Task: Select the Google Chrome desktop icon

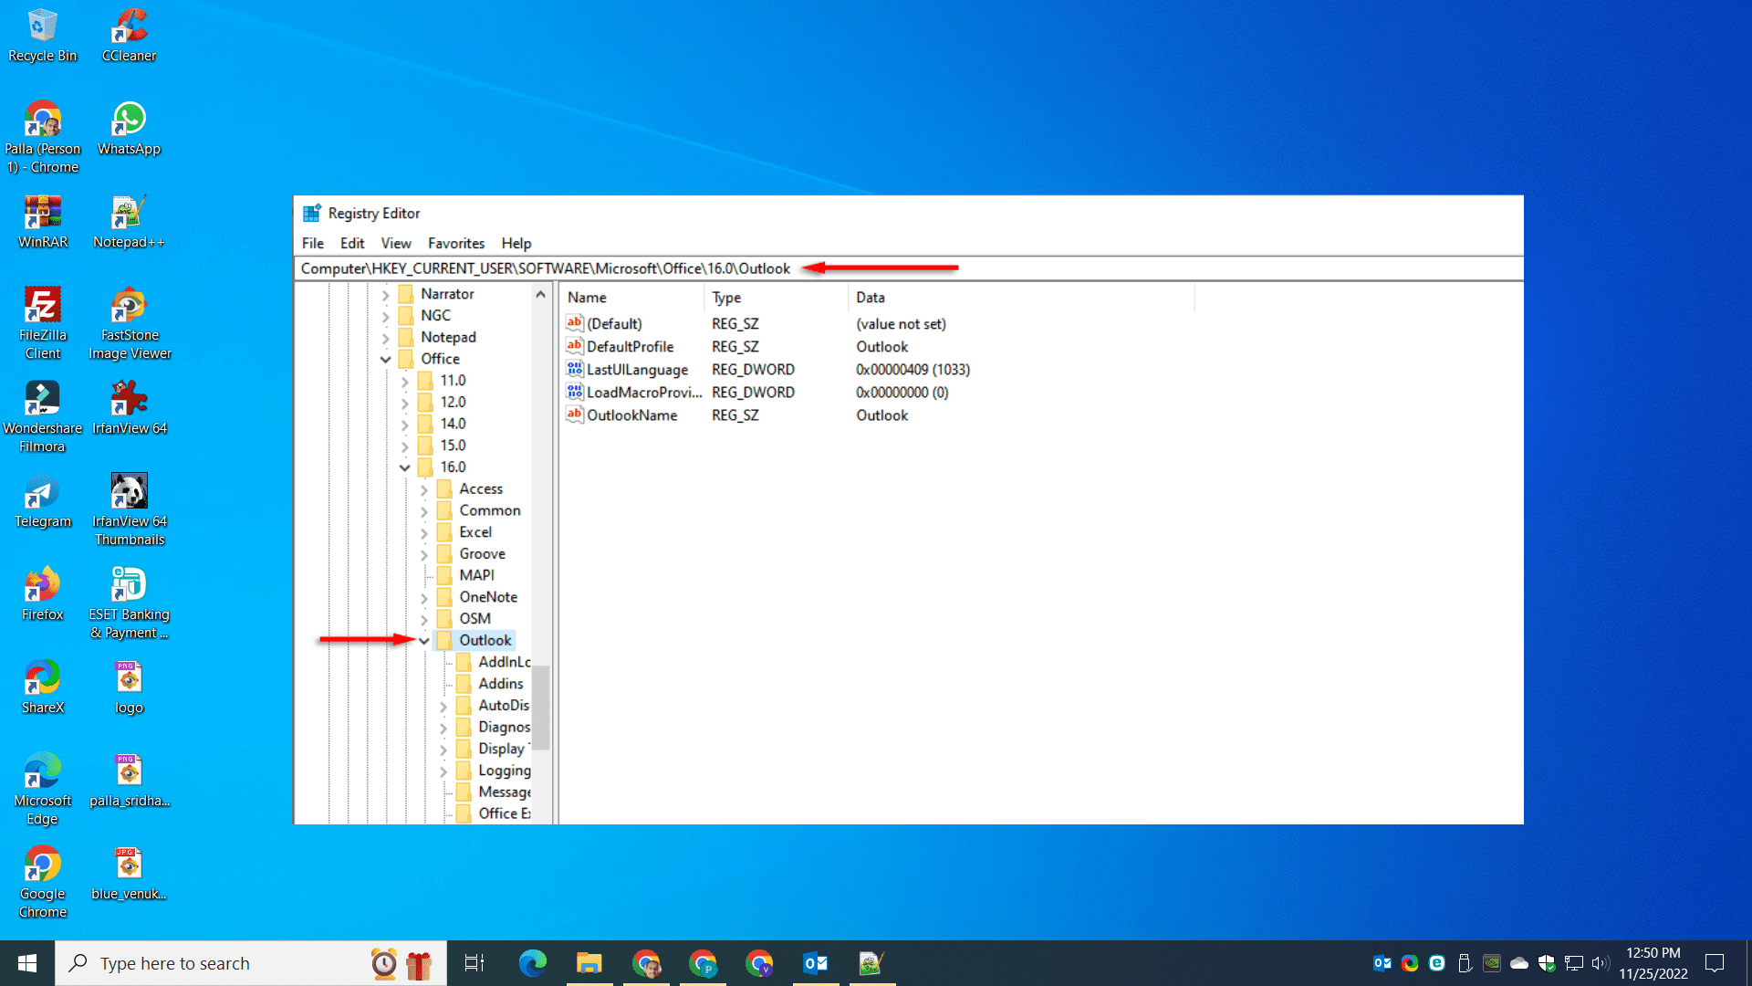Action: 42,883
